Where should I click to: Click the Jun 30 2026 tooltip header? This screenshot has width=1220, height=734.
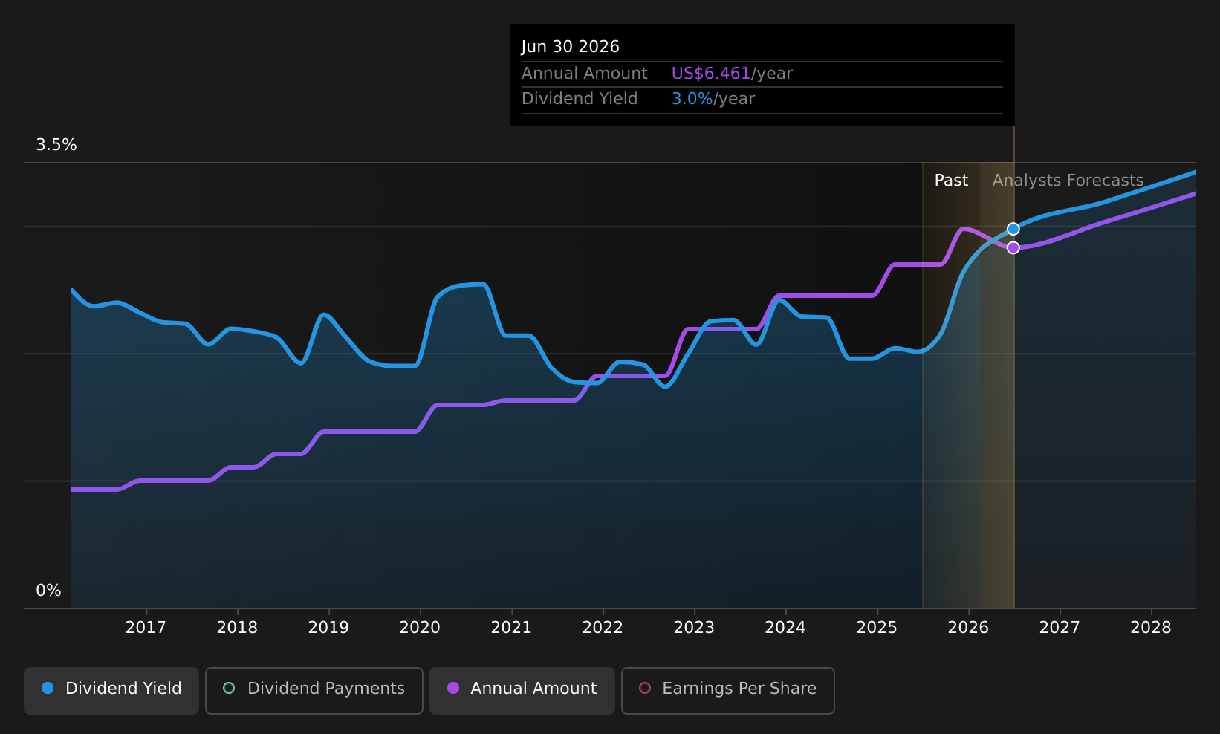(x=570, y=46)
